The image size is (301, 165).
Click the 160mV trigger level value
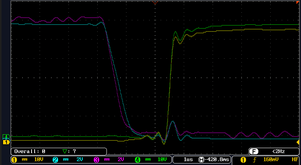coord(271,160)
